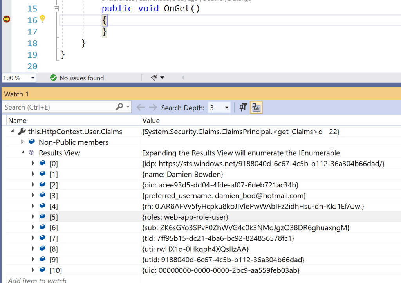
Task: Open the code cleanup dropdown arrow
Action: click(x=162, y=78)
